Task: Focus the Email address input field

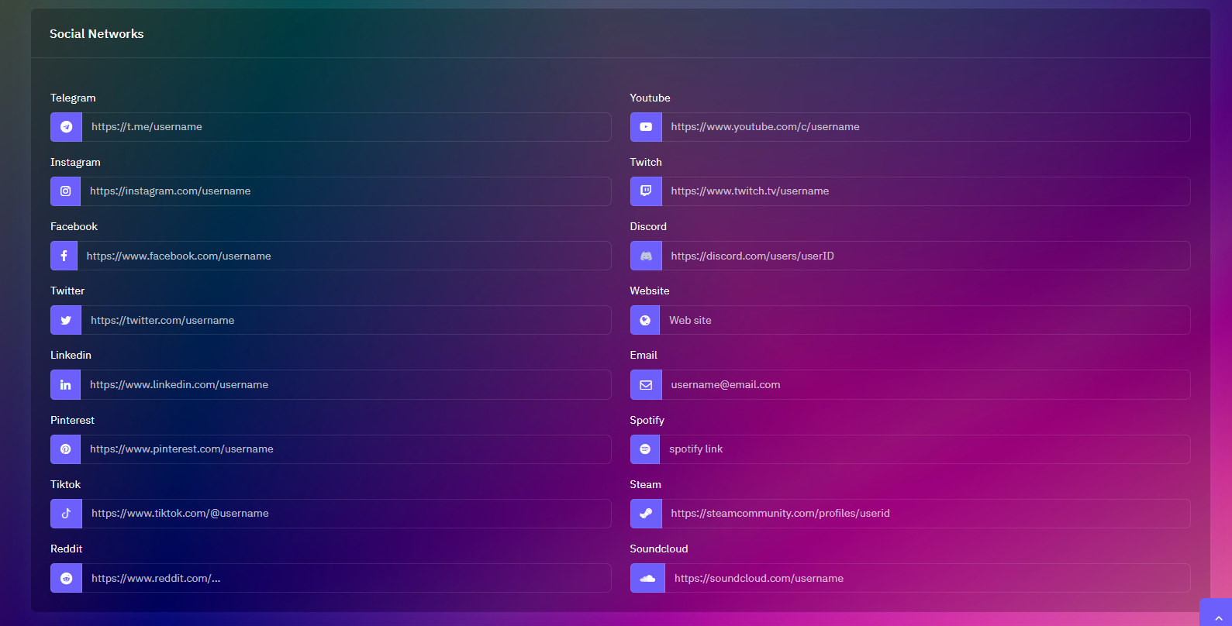Action: [927, 384]
